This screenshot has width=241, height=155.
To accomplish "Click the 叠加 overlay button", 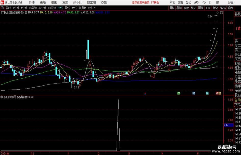I will pos(179,8).
